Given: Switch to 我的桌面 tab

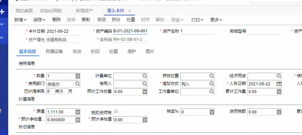Looking at the screenshot, I should tap(24, 11).
